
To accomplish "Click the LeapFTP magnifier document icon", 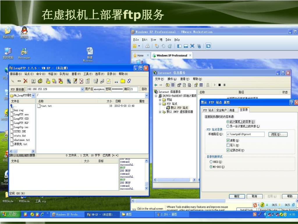I will click(x=69, y=81).
